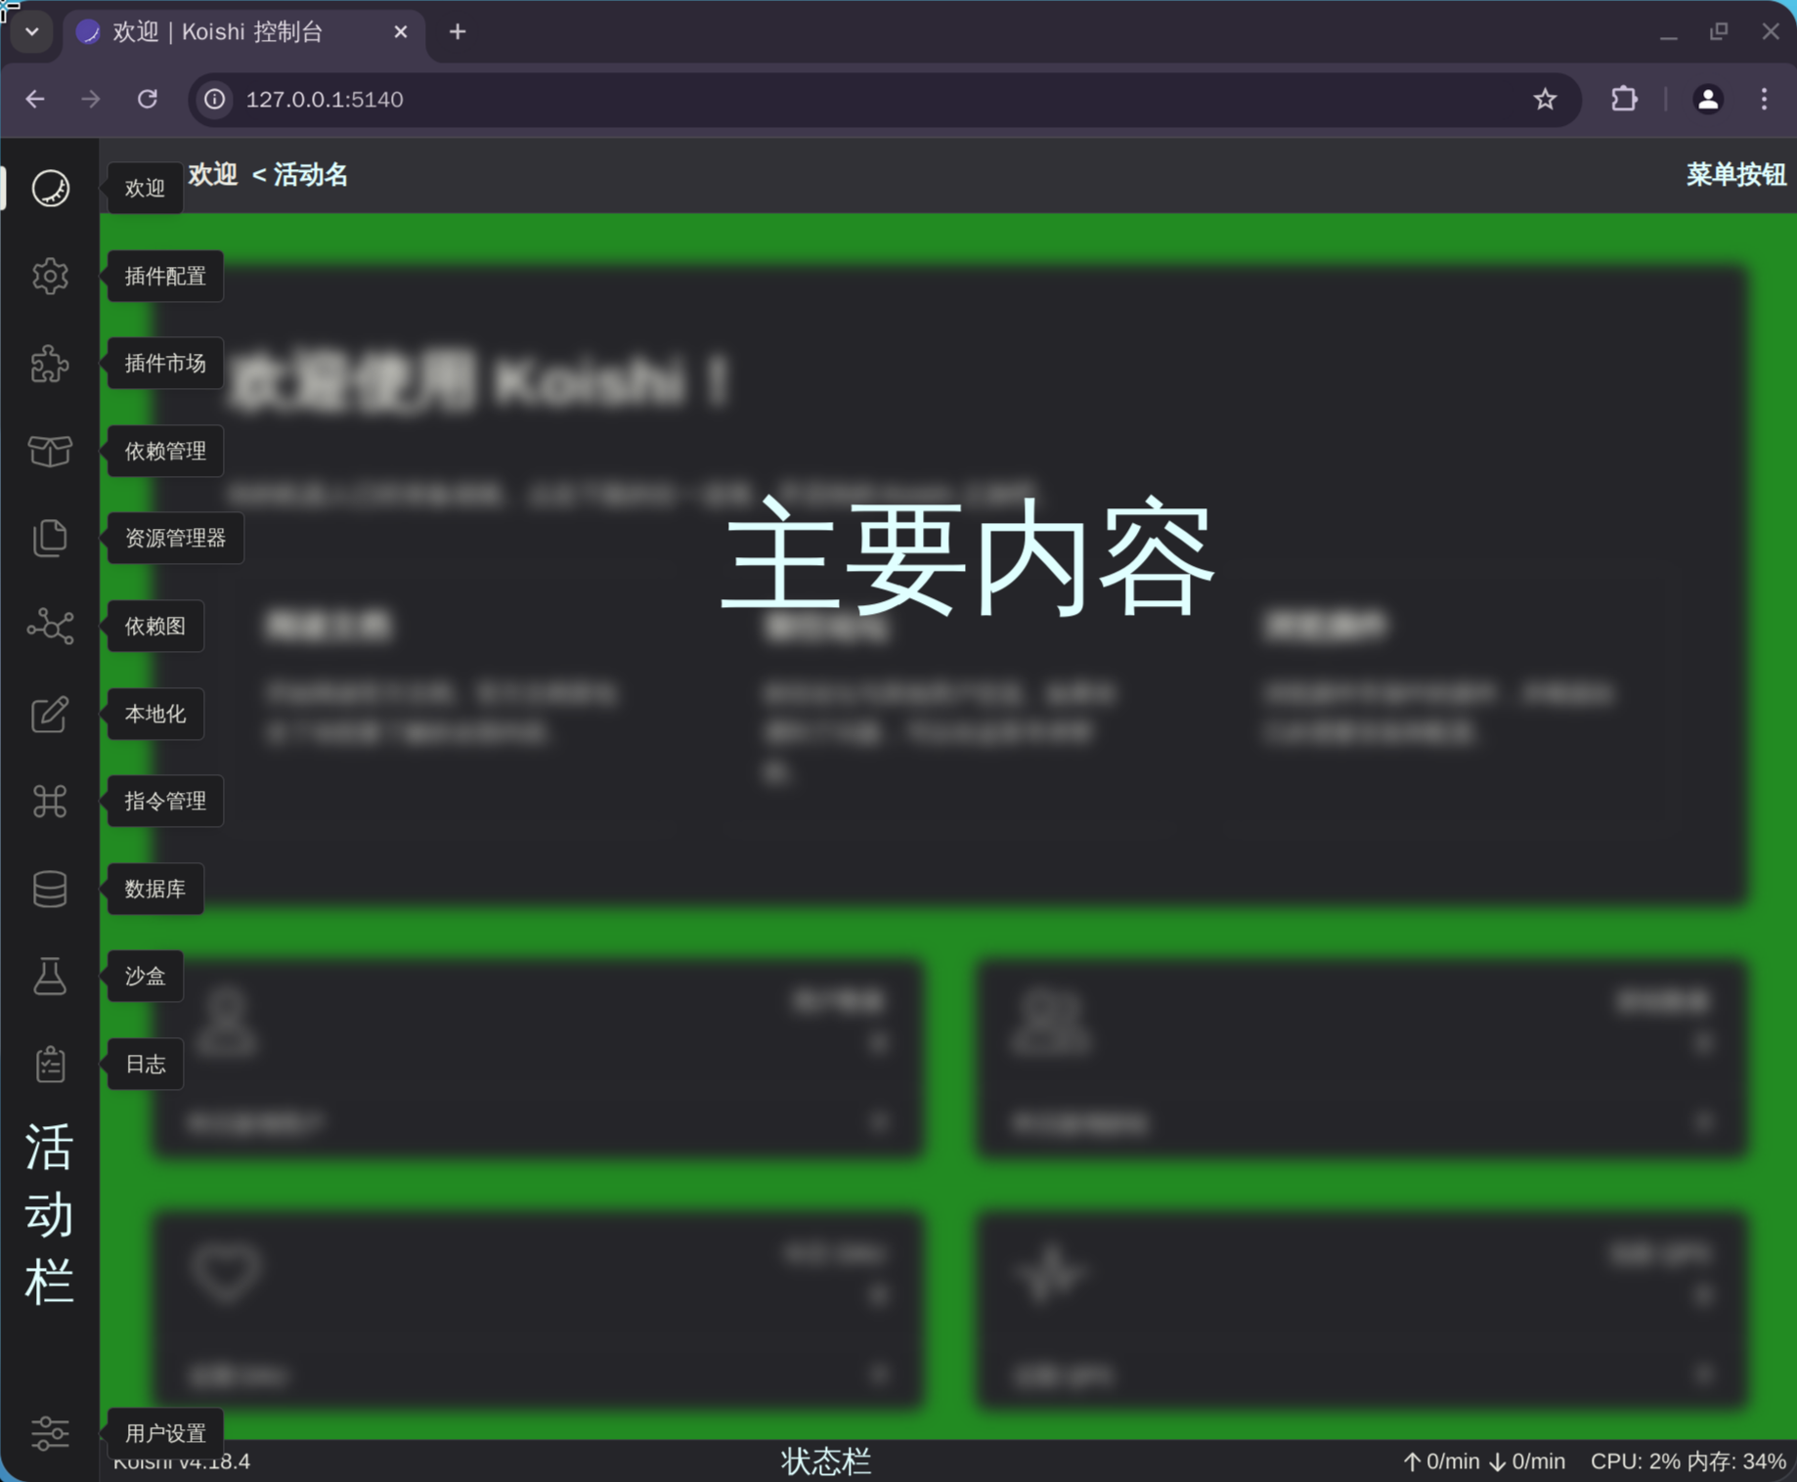The image size is (1797, 1482).
Task: Open dependency management box icon
Action: pos(50,452)
